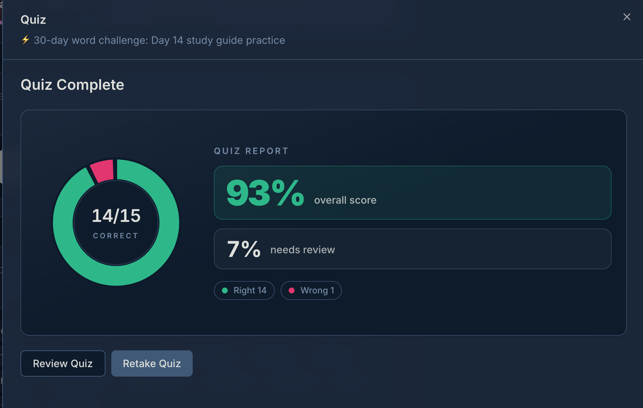Click the Quiz Complete heading
Viewport: 643px width, 408px height.
72,85
